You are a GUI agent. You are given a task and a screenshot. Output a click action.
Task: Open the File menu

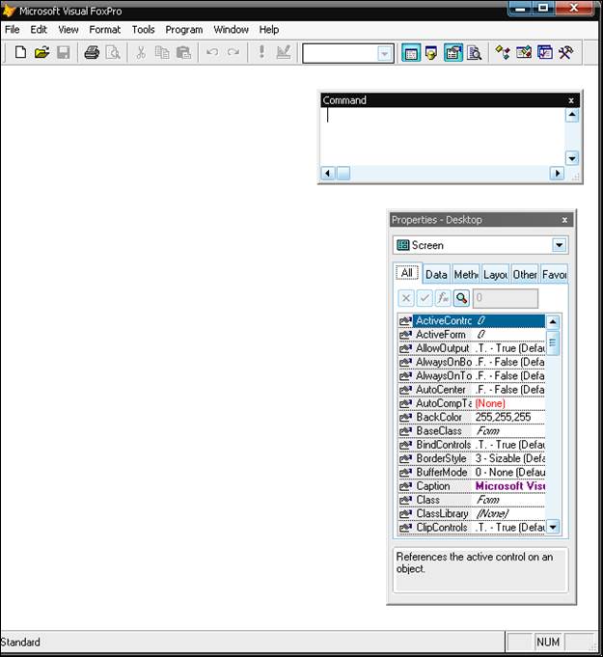pyautogui.click(x=13, y=30)
